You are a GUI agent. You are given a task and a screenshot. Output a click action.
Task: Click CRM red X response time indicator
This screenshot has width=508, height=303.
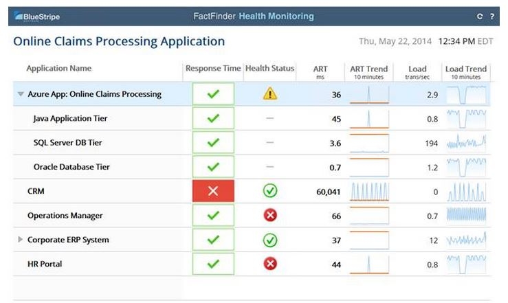(x=213, y=191)
